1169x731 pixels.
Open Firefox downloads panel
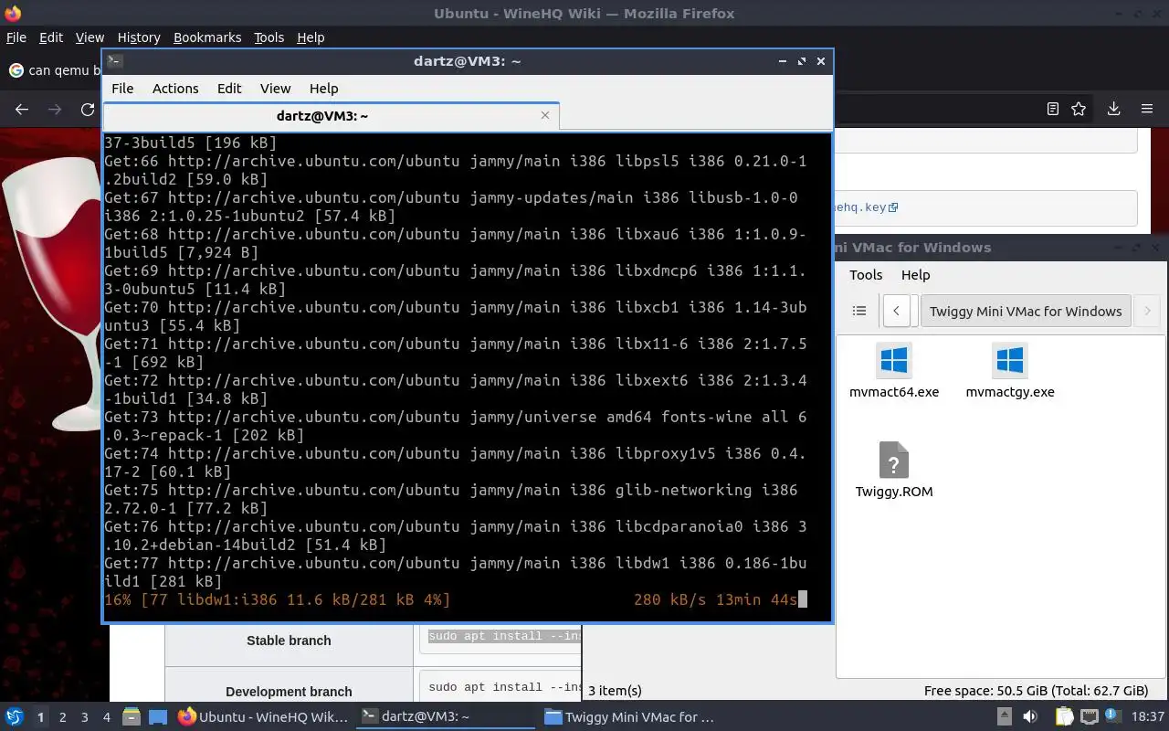(1113, 109)
